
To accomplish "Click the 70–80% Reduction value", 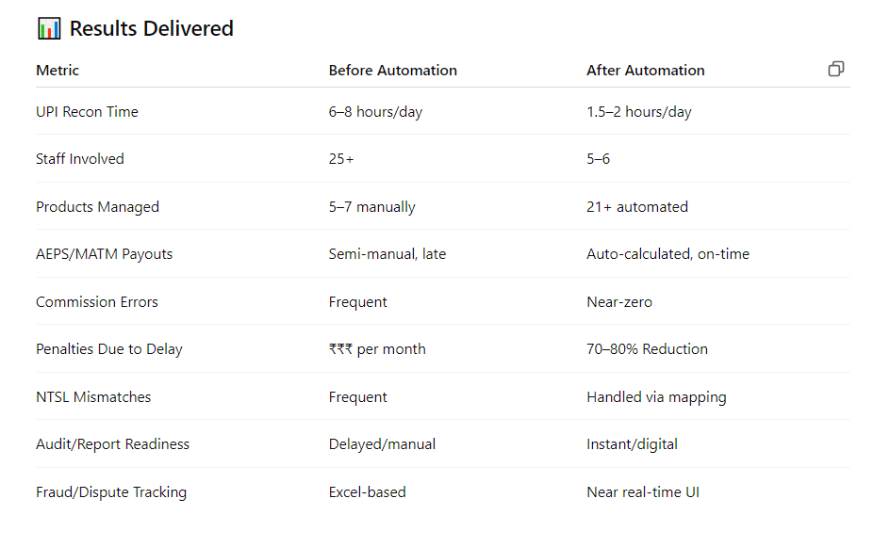I will 647,349.
